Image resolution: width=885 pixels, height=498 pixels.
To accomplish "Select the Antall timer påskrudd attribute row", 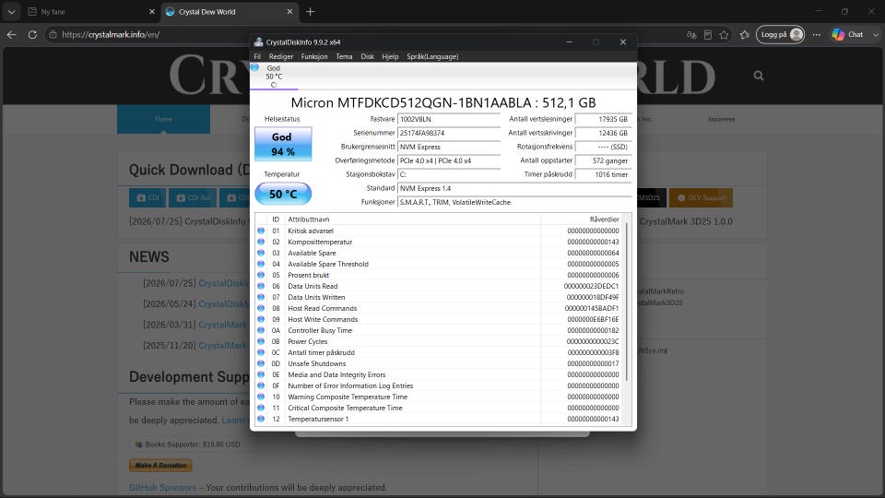I will click(x=439, y=352).
